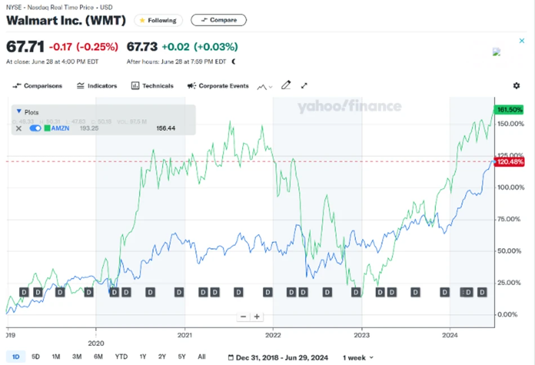Screen dimensions: 535x365
Task: Click the Compare button
Action: pyautogui.click(x=219, y=20)
